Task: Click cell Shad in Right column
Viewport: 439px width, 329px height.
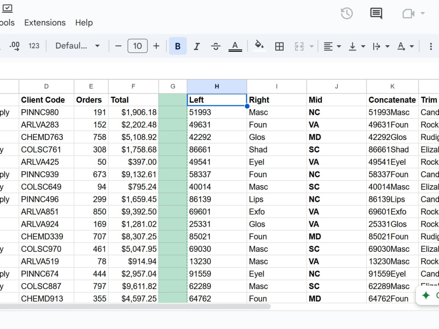Action: coord(277,150)
